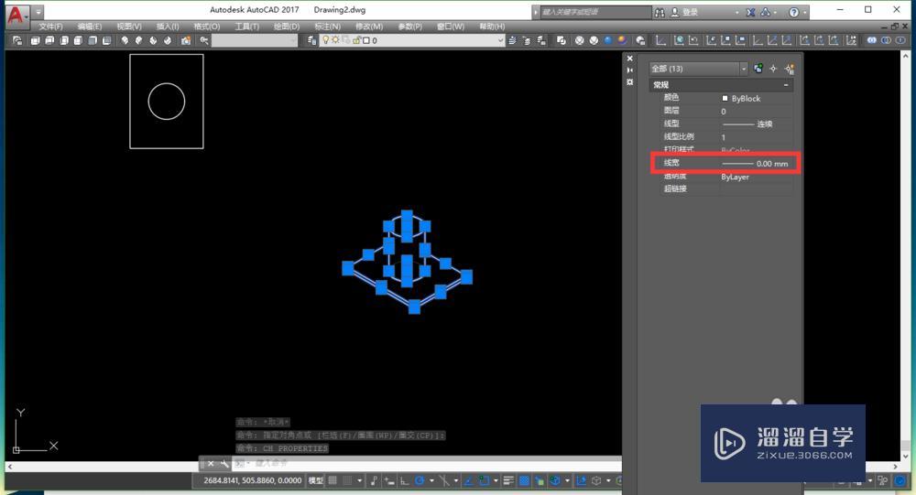Toggle the layer freeze sun icon
Viewport: 916px width, 495px height.
(x=335, y=40)
